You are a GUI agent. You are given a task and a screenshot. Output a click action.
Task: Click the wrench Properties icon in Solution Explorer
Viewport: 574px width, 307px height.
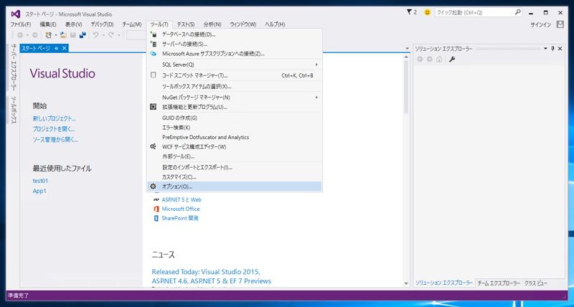coord(452,60)
